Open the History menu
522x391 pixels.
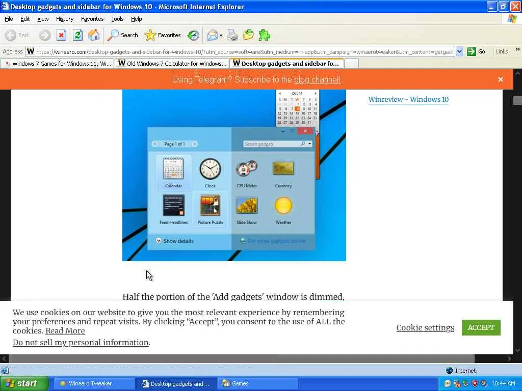(65, 19)
